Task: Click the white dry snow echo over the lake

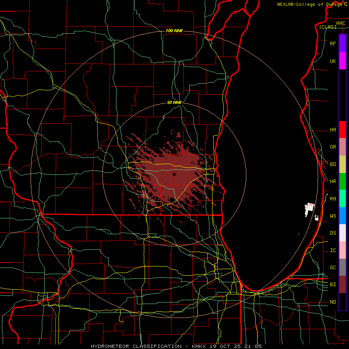Action: pos(309,209)
